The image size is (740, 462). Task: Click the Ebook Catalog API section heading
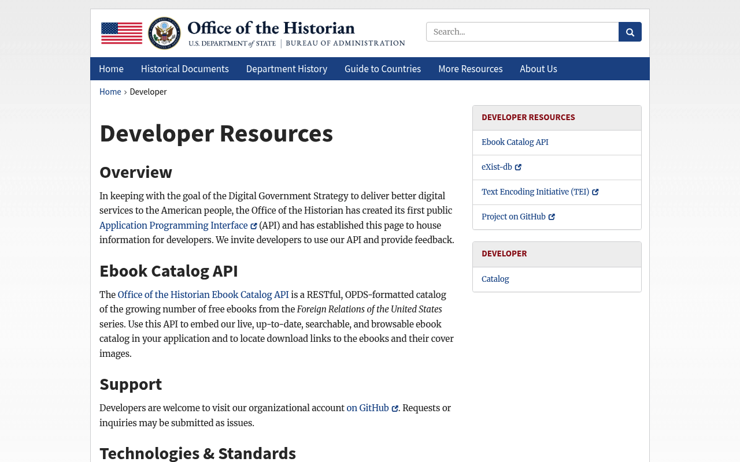point(169,271)
